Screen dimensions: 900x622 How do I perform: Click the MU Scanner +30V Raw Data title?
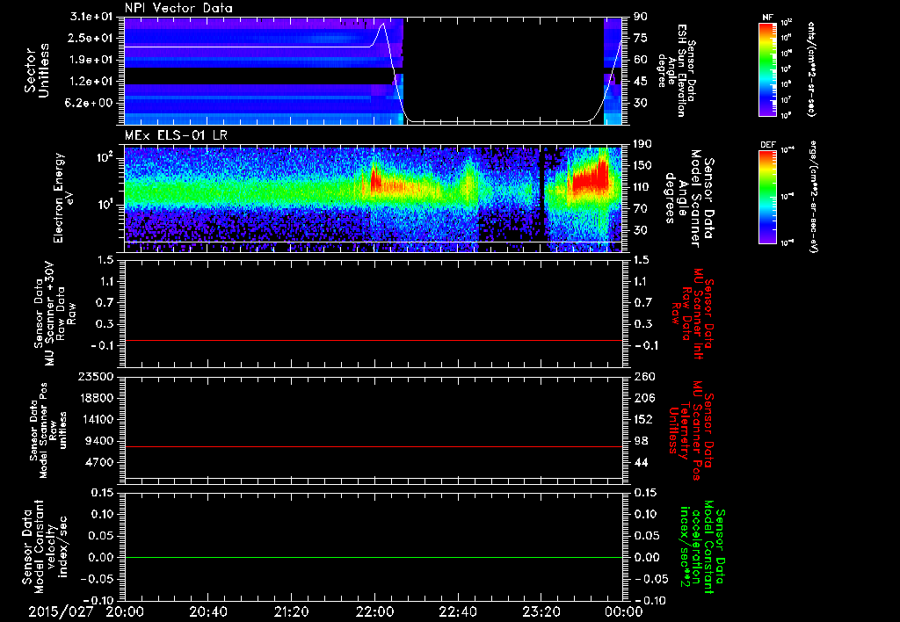[54, 315]
